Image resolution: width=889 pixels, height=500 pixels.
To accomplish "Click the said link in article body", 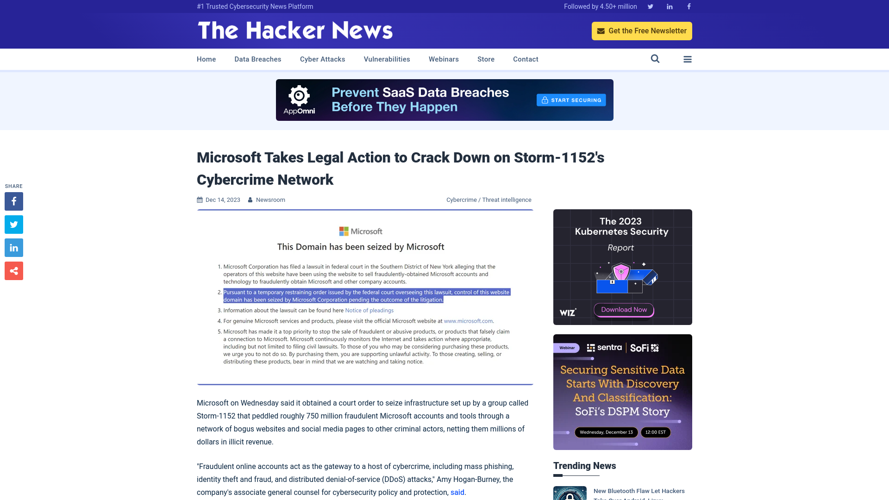I will click(x=457, y=492).
